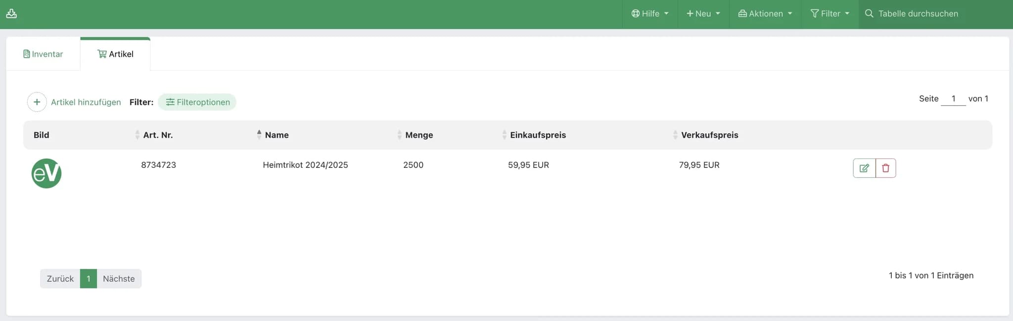Click the Bild column header
This screenshot has height=321, width=1013.
[41, 135]
